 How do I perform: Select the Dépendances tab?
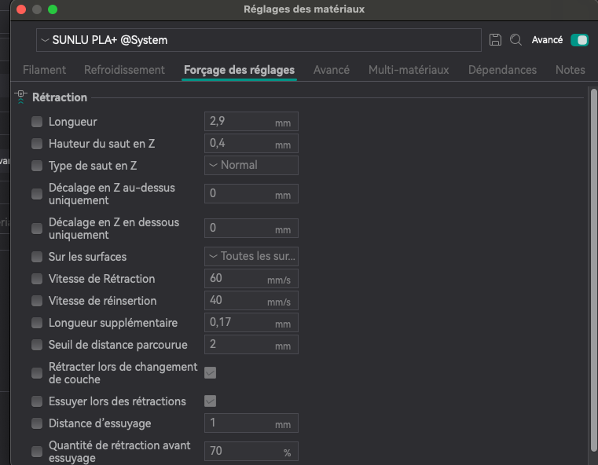point(502,70)
